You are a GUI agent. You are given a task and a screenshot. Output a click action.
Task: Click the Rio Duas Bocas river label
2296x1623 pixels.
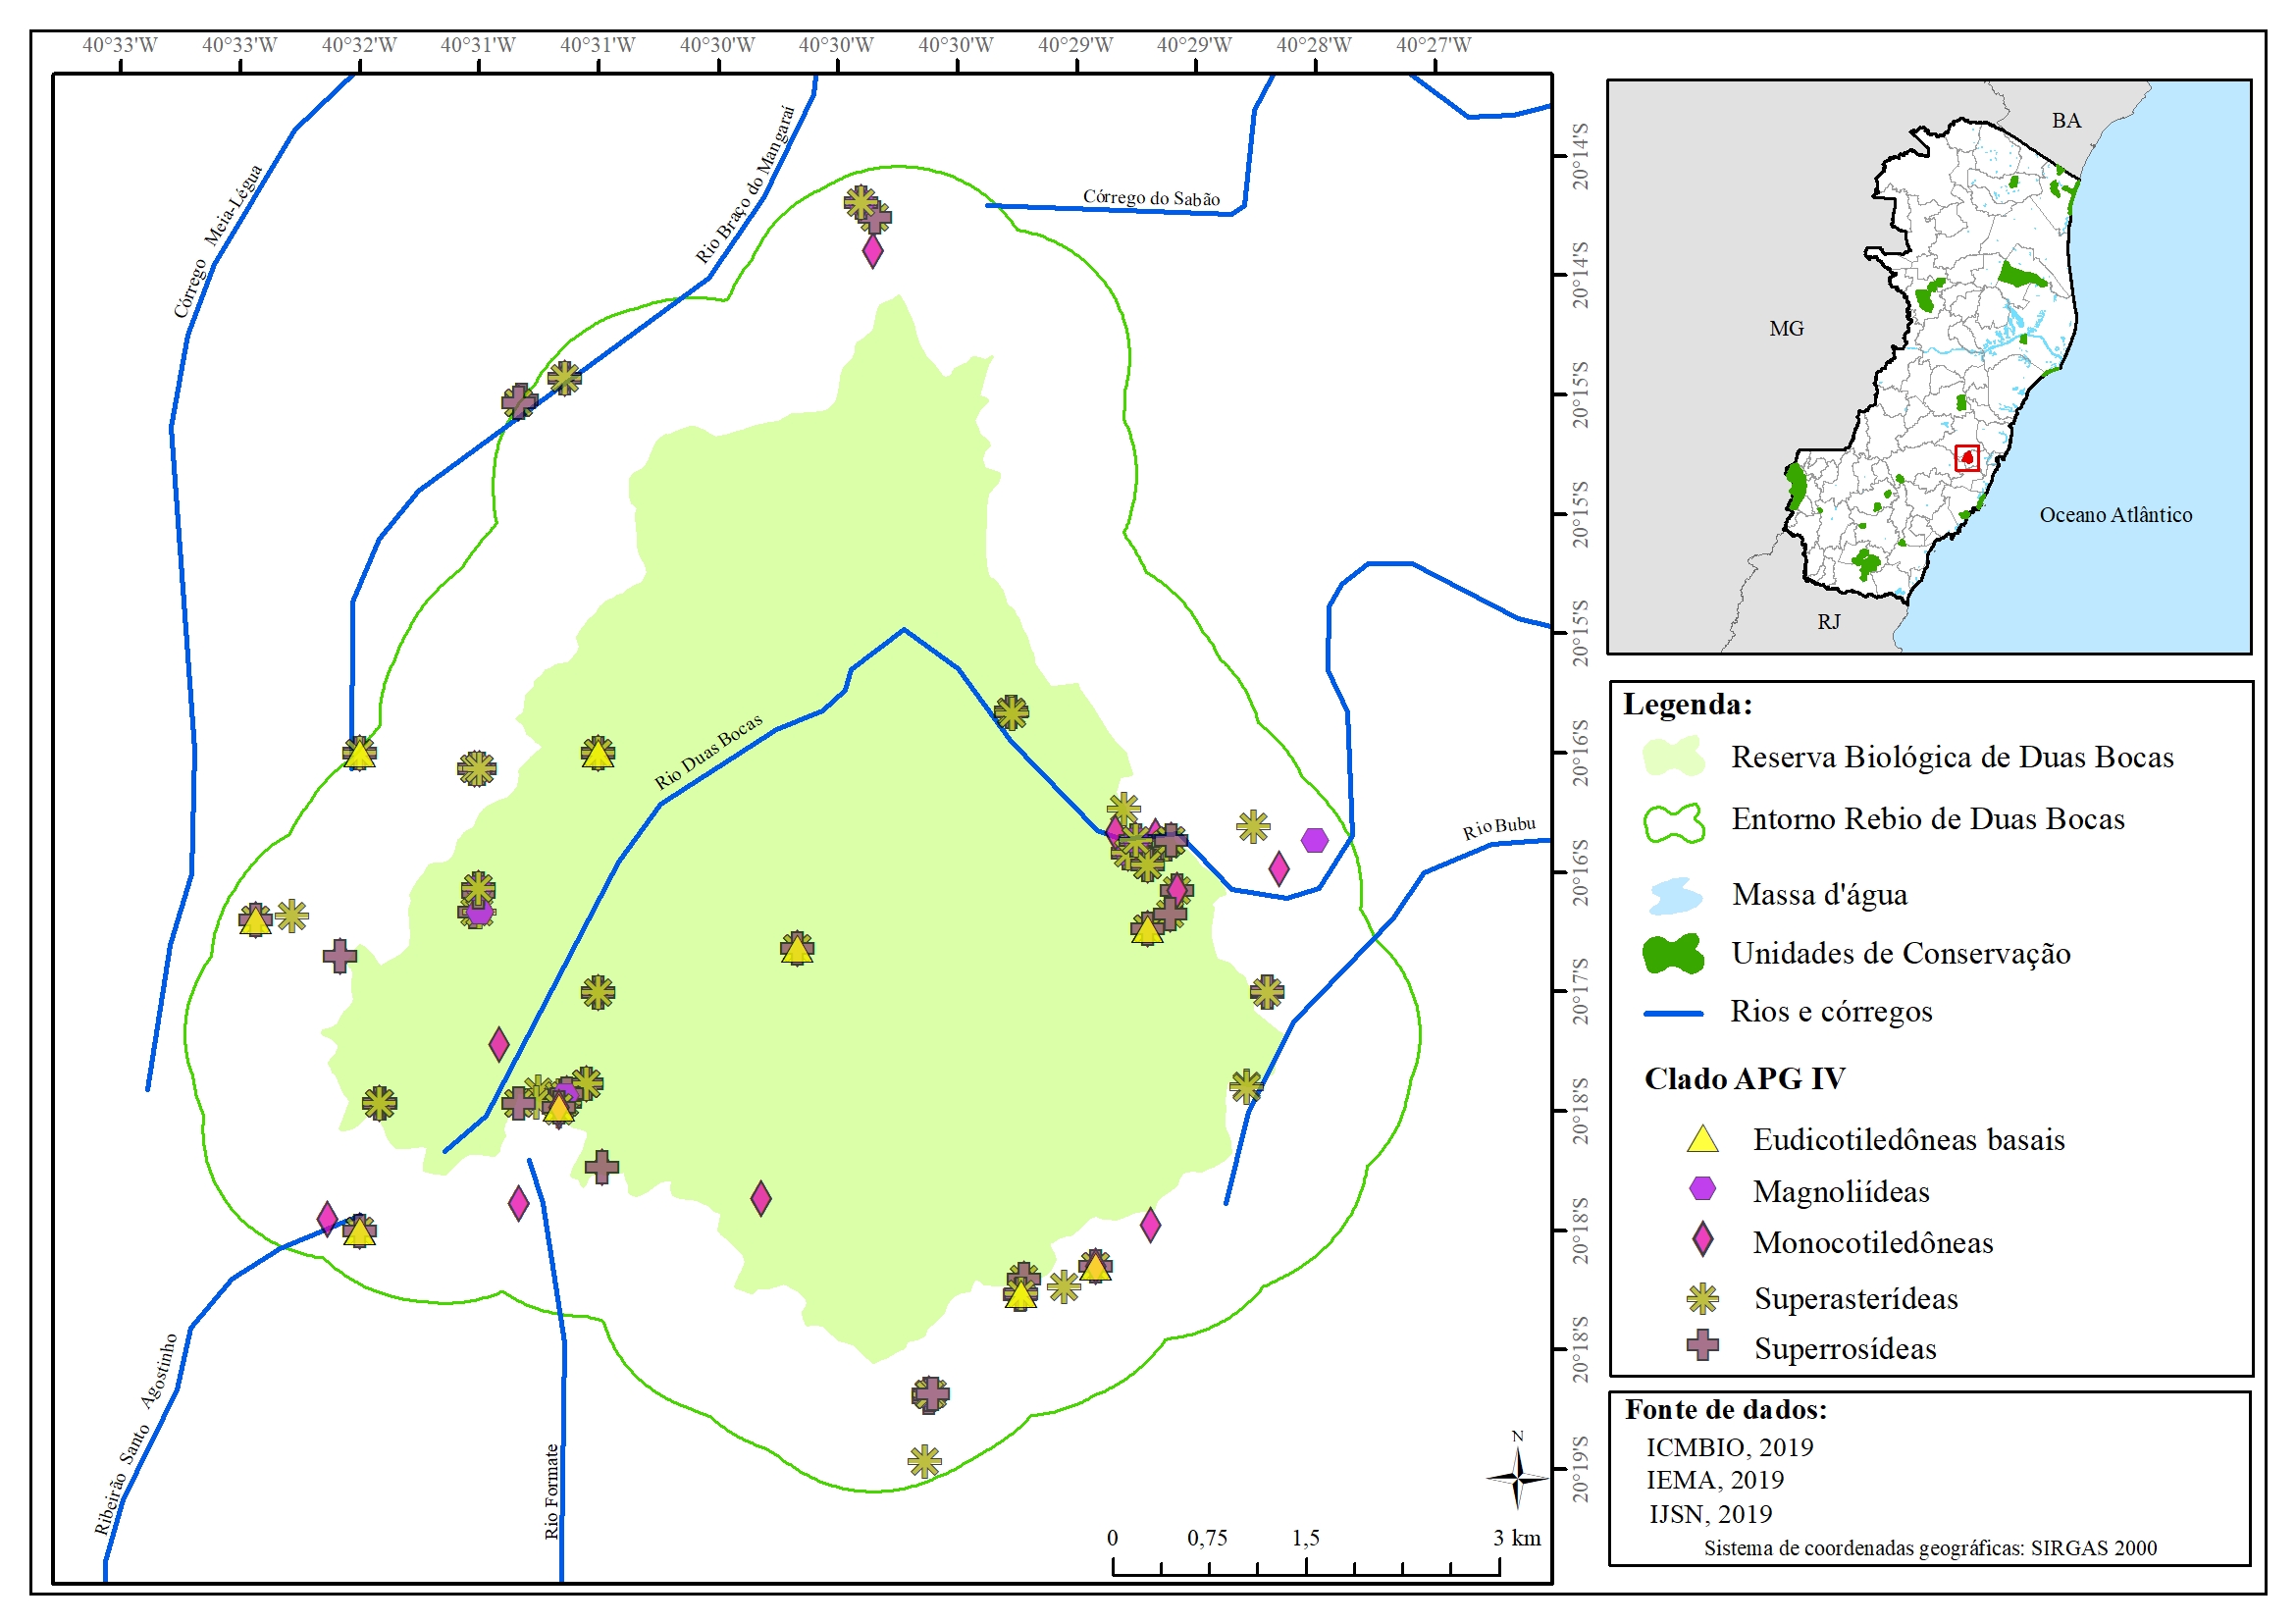[x=708, y=752]
